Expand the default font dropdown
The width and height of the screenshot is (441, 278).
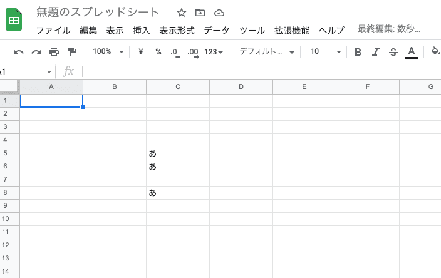coord(266,52)
